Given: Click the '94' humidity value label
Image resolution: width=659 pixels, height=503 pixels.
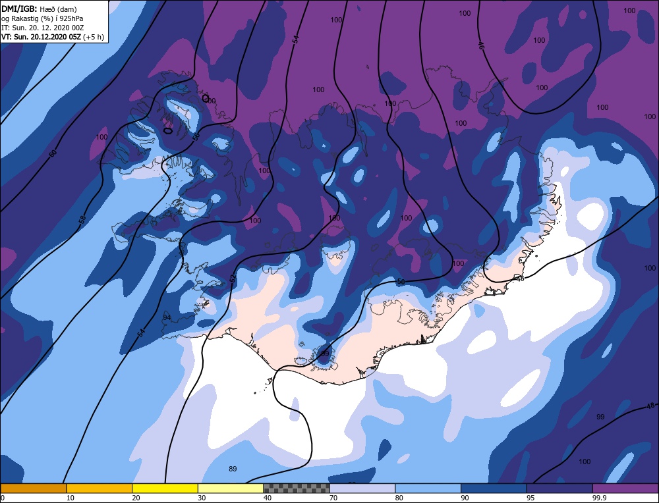Looking at the screenshot, I should (x=167, y=317).
